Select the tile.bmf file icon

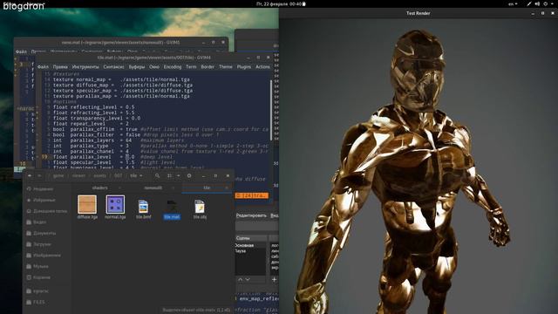(143, 207)
